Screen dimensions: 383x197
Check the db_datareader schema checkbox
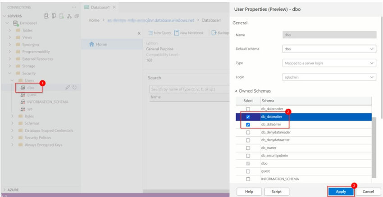pos(248,109)
